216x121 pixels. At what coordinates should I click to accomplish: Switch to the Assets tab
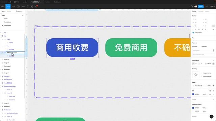9,11
